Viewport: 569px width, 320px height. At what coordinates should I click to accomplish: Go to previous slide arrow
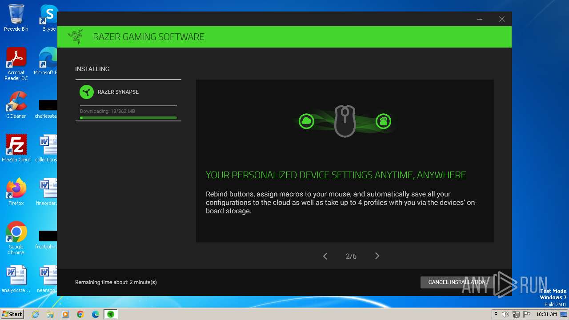click(x=325, y=256)
